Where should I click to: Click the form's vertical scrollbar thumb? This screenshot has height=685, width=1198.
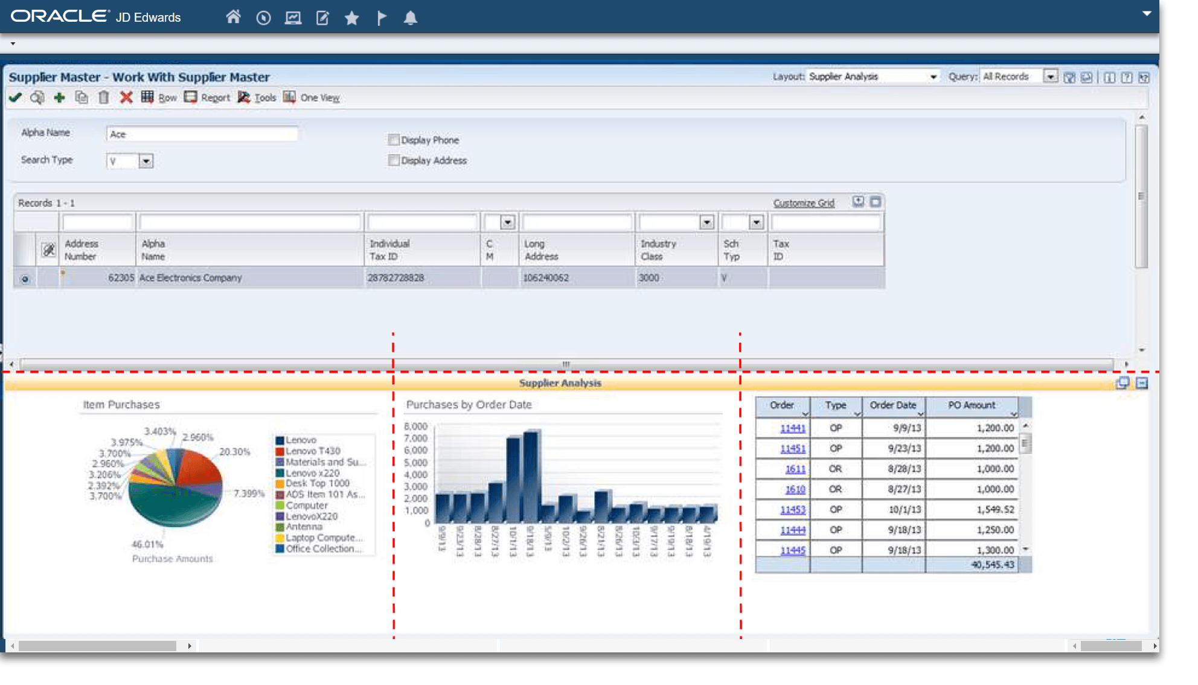[1141, 196]
